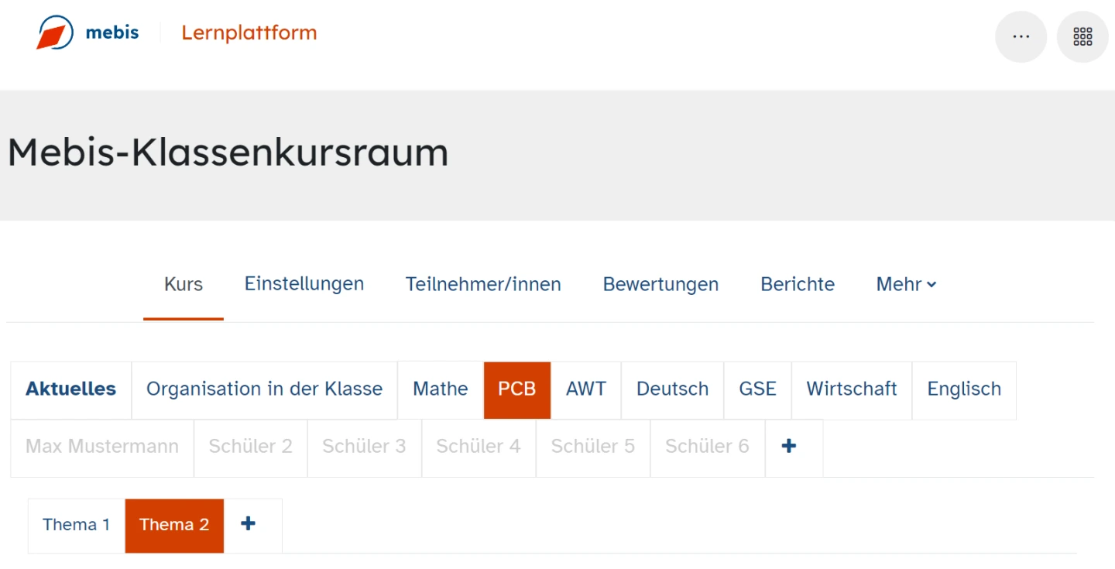Switch to the Mathe tab
This screenshot has width=1115, height=569.
(441, 389)
